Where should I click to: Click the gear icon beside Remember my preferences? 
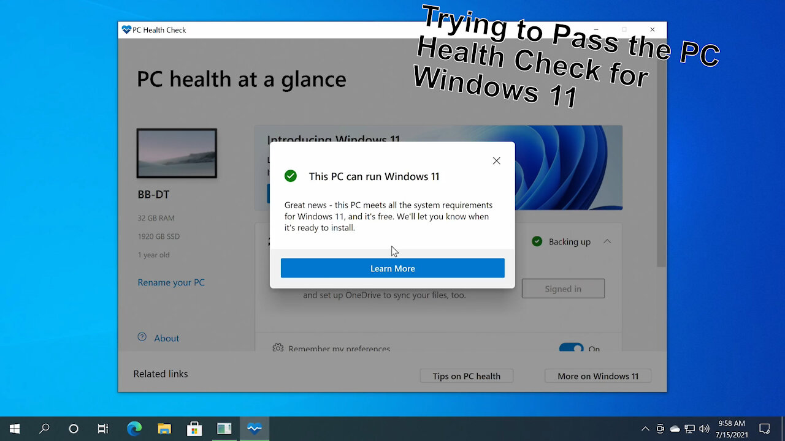click(x=278, y=348)
